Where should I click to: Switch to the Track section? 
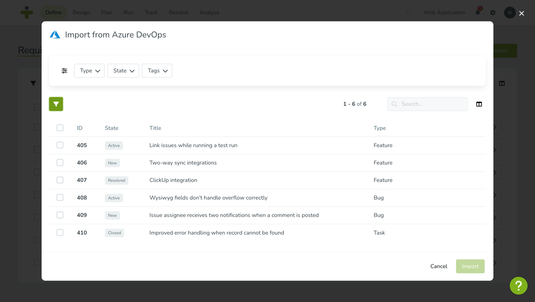(151, 12)
